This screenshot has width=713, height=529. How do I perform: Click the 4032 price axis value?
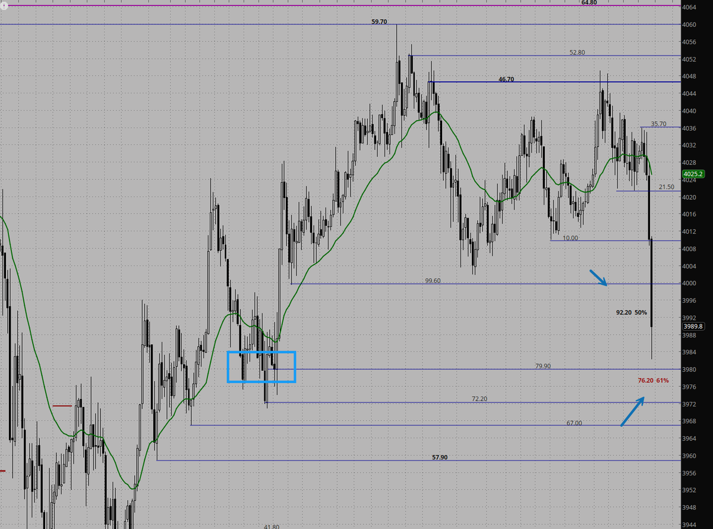coord(690,146)
